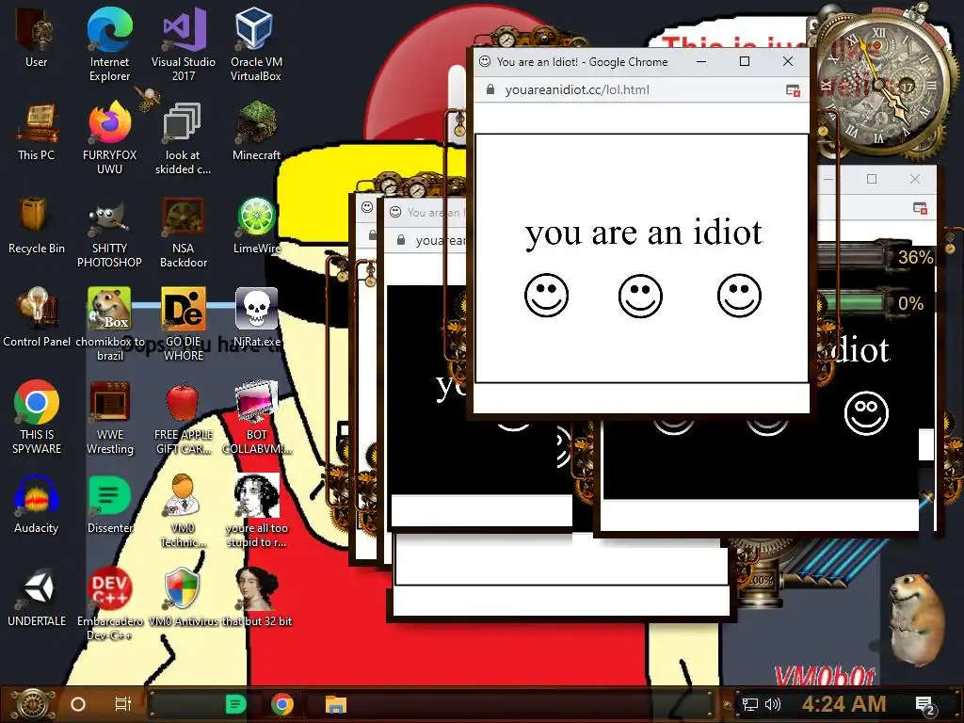The height and width of the screenshot is (723, 964).
Task: Open the notification center icon
Action: coord(924,705)
